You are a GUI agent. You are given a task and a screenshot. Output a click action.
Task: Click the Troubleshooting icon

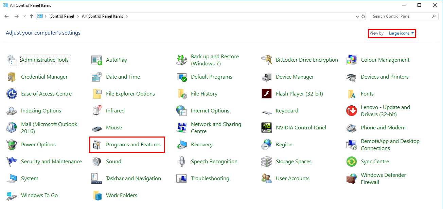(x=182, y=179)
